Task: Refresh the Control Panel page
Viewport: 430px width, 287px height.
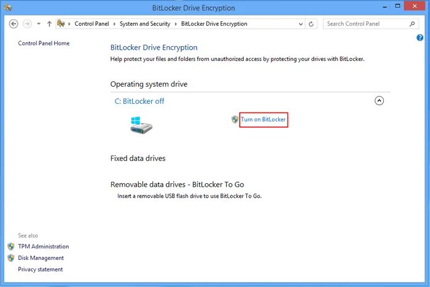Action: click(x=311, y=24)
